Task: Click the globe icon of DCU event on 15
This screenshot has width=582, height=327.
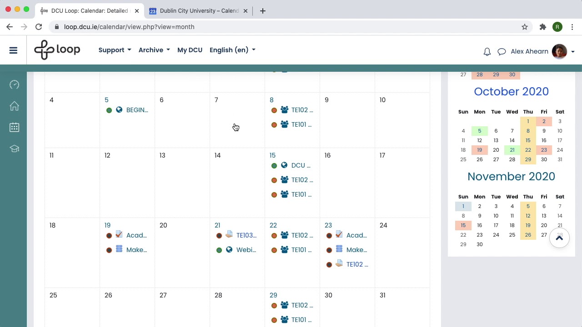Action: (x=284, y=165)
